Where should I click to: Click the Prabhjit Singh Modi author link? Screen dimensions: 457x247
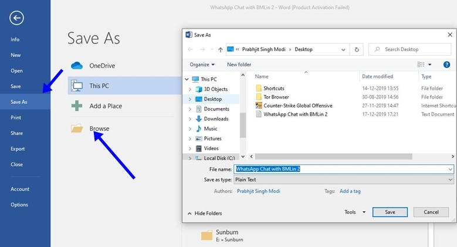click(x=258, y=191)
